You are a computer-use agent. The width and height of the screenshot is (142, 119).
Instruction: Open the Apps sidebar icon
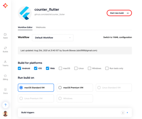pyautogui.click(x=5, y=34)
